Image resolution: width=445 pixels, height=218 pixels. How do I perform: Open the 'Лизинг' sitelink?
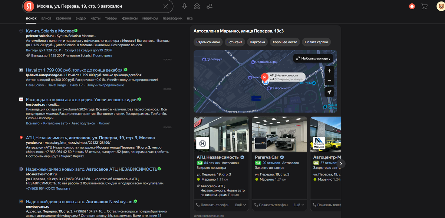click(x=104, y=123)
